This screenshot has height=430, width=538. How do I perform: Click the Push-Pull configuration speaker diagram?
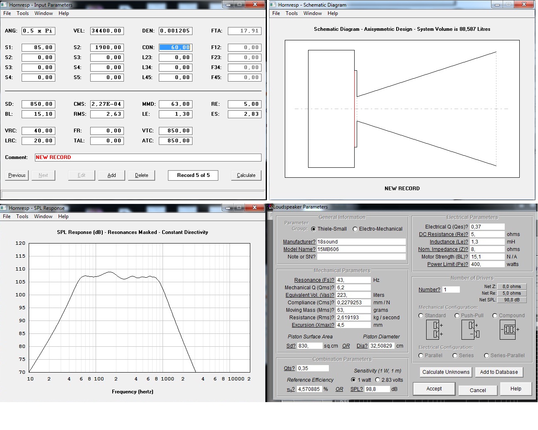pyautogui.click(x=471, y=330)
